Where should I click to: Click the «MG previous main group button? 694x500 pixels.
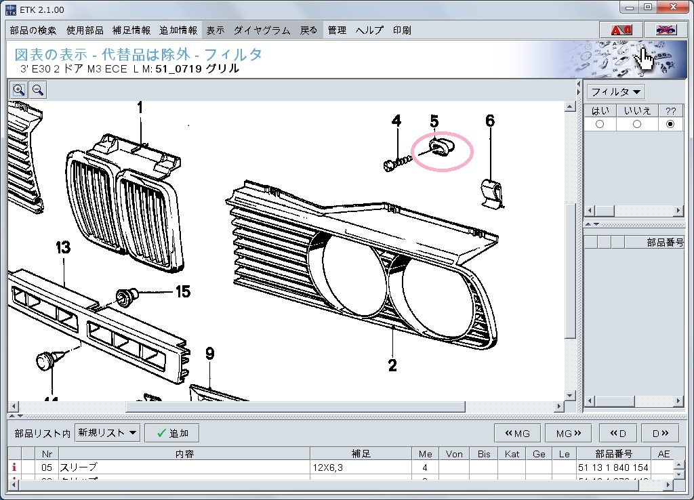coord(517,433)
